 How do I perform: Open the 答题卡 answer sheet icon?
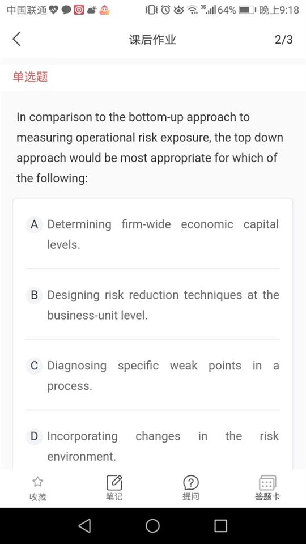point(267,483)
